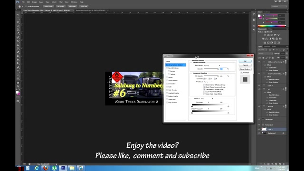Open the layer blending mode dropdown in Layers panel

265,54
